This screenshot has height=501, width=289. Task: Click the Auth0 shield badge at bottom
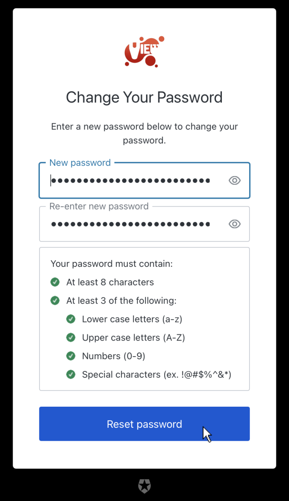tap(144, 486)
